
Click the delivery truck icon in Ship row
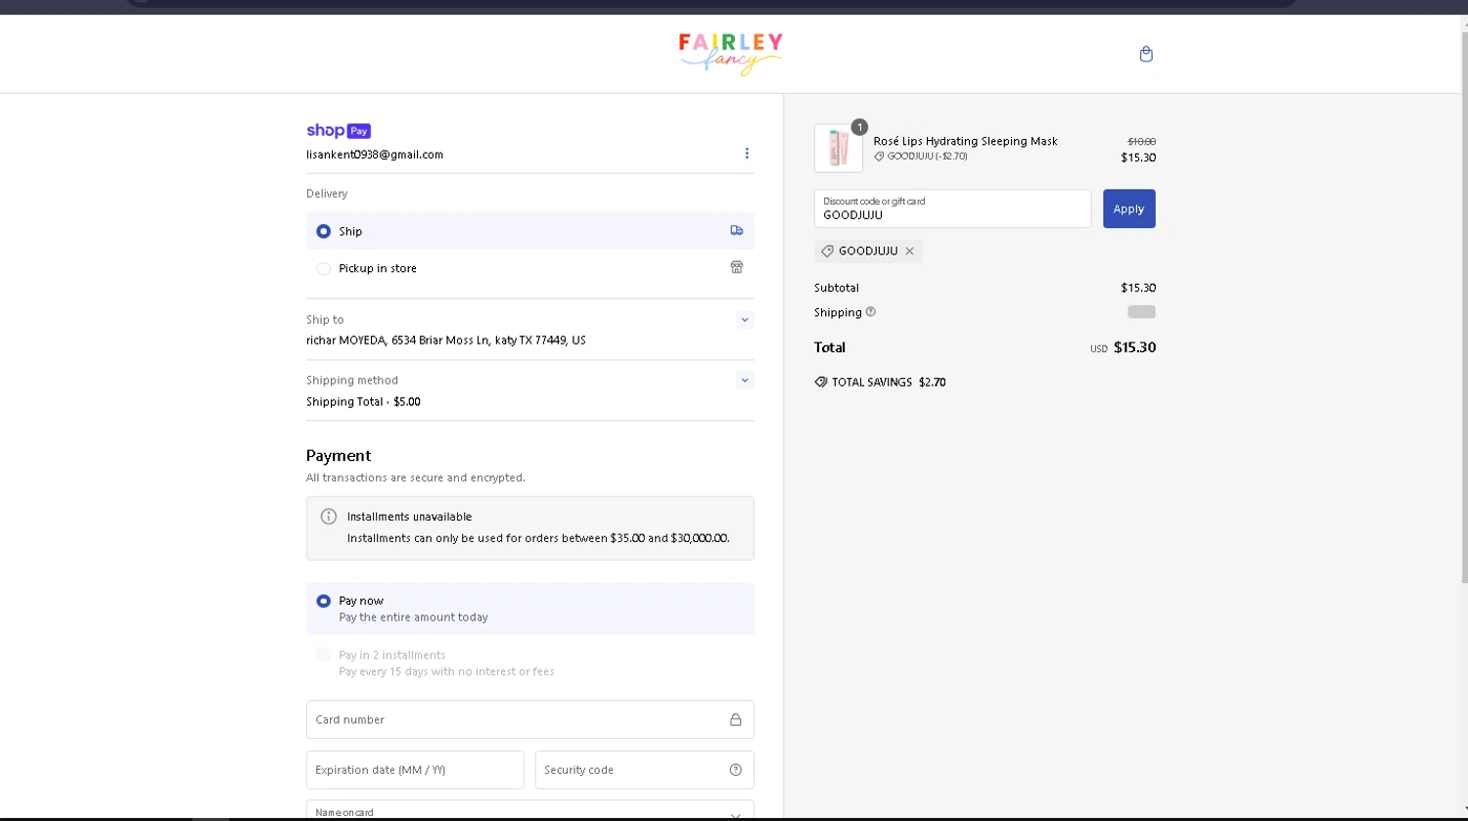pos(737,231)
